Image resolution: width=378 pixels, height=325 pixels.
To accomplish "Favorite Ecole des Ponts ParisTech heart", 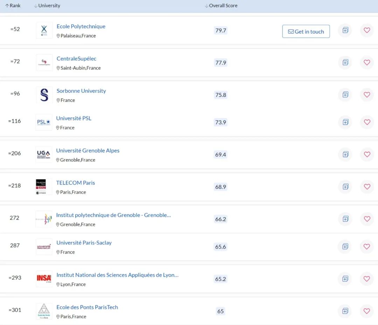I will click(367, 311).
